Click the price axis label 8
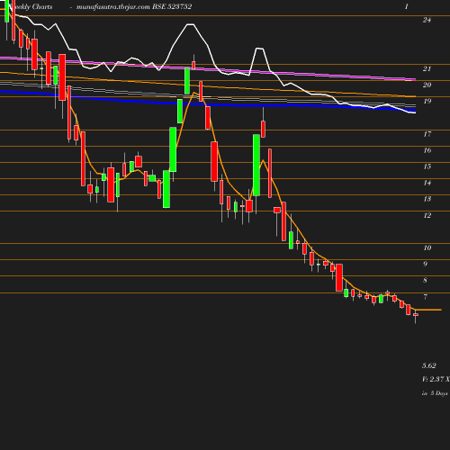 [425, 280]
